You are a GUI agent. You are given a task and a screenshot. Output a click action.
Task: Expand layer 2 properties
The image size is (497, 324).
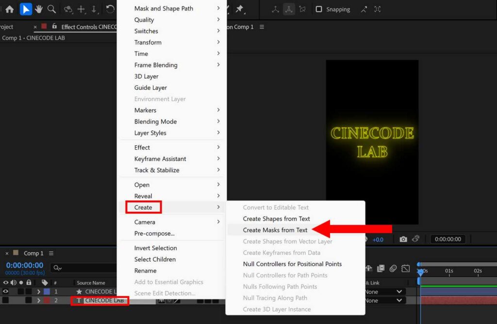(x=39, y=300)
